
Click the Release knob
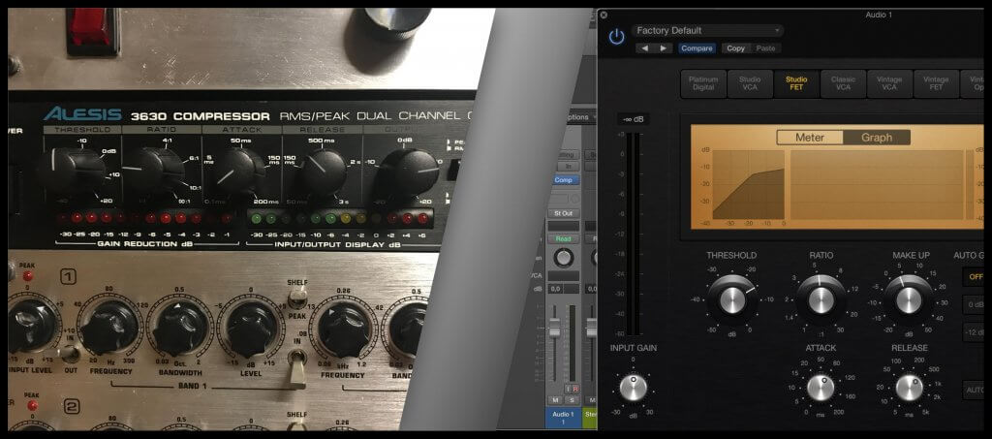[909, 387]
